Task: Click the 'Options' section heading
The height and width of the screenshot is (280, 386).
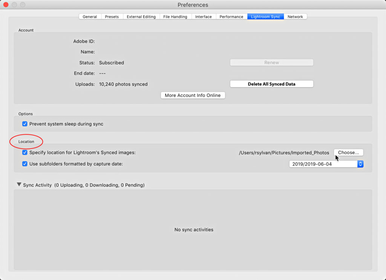Action: pyautogui.click(x=26, y=114)
